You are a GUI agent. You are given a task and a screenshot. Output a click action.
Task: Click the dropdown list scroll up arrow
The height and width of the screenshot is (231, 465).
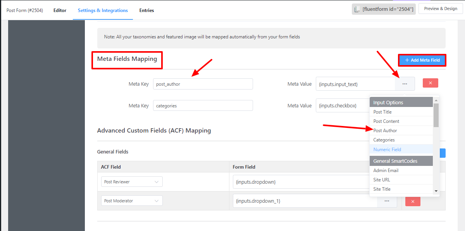[436, 100]
